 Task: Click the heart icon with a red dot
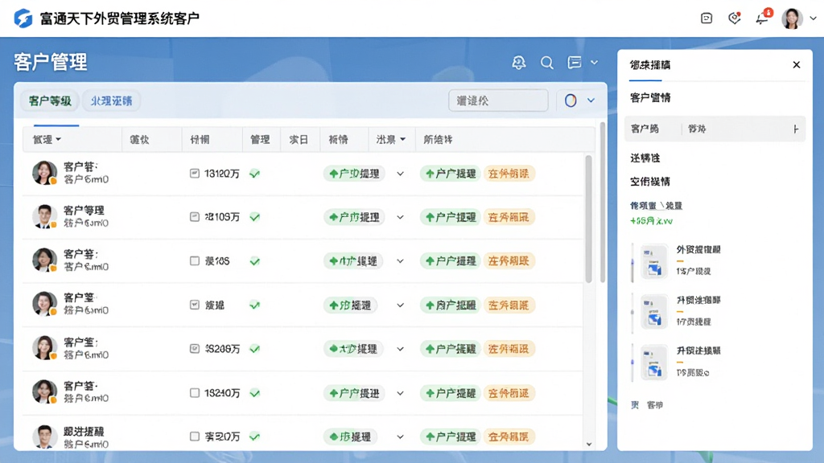coord(734,18)
